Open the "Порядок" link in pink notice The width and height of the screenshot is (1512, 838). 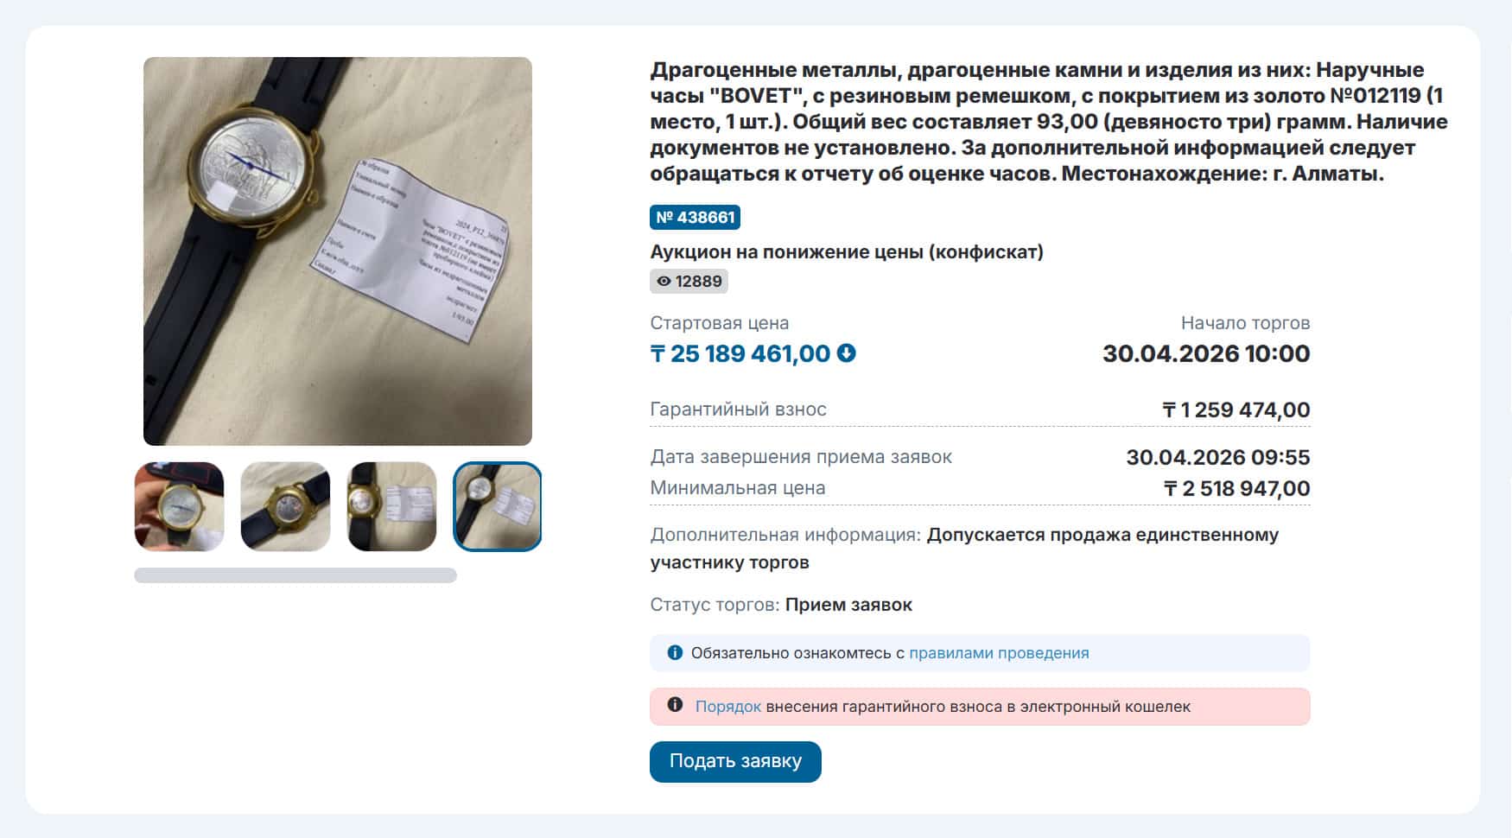728,707
